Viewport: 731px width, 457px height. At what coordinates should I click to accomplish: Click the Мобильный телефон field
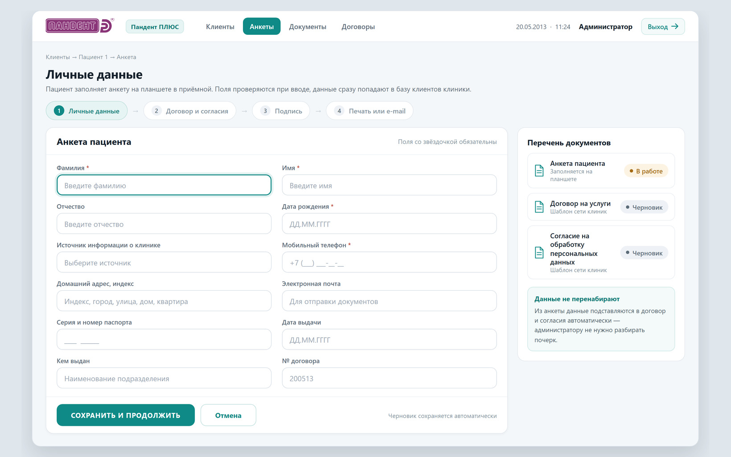point(389,262)
